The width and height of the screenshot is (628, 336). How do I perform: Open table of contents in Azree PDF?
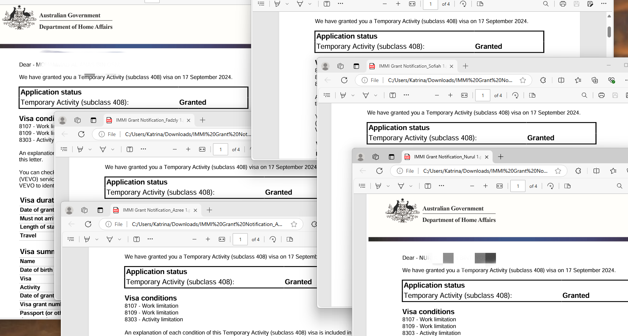pyautogui.click(x=71, y=239)
